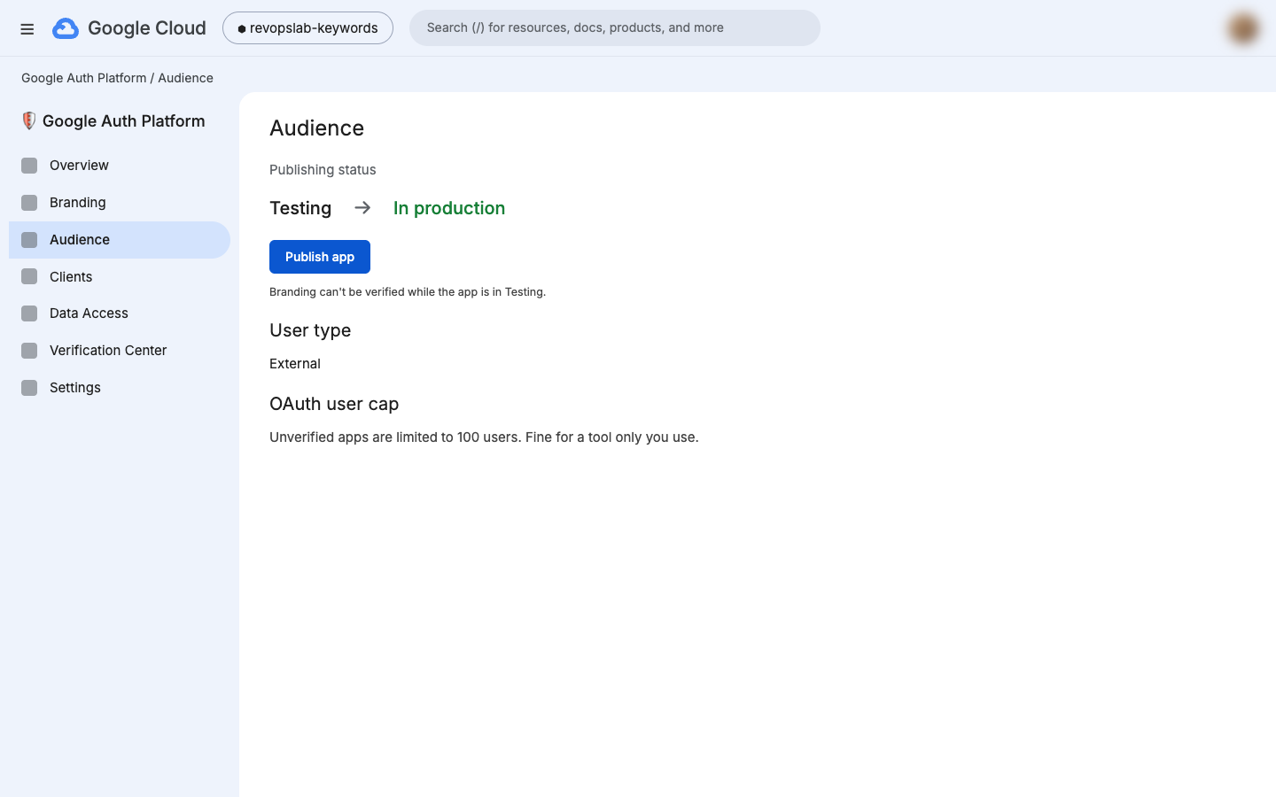1276x797 pixels.
Task: Click the Audience page heading
Action: coord(317,128)
